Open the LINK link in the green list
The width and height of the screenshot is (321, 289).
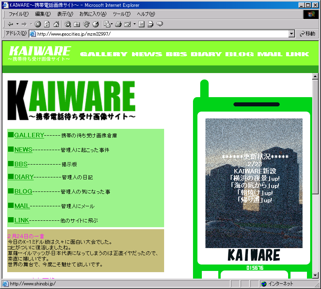pyautogui.click(x=22, y=220)
